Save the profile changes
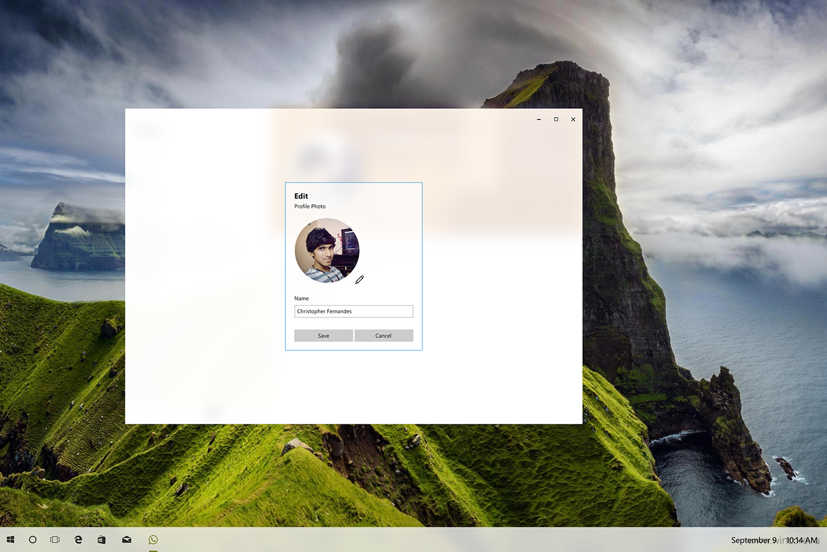The height and width of the screenshot is (552, 827). (324, 336)
